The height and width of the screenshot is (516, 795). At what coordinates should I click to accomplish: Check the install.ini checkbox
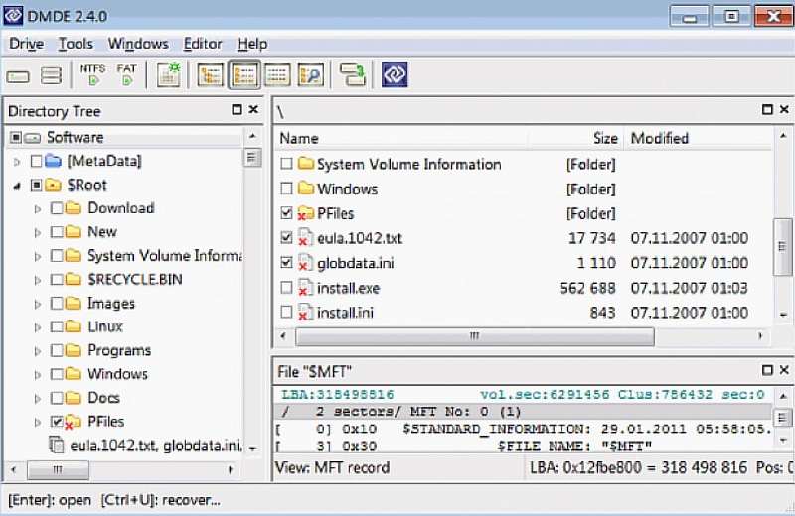tap(286, 312)
